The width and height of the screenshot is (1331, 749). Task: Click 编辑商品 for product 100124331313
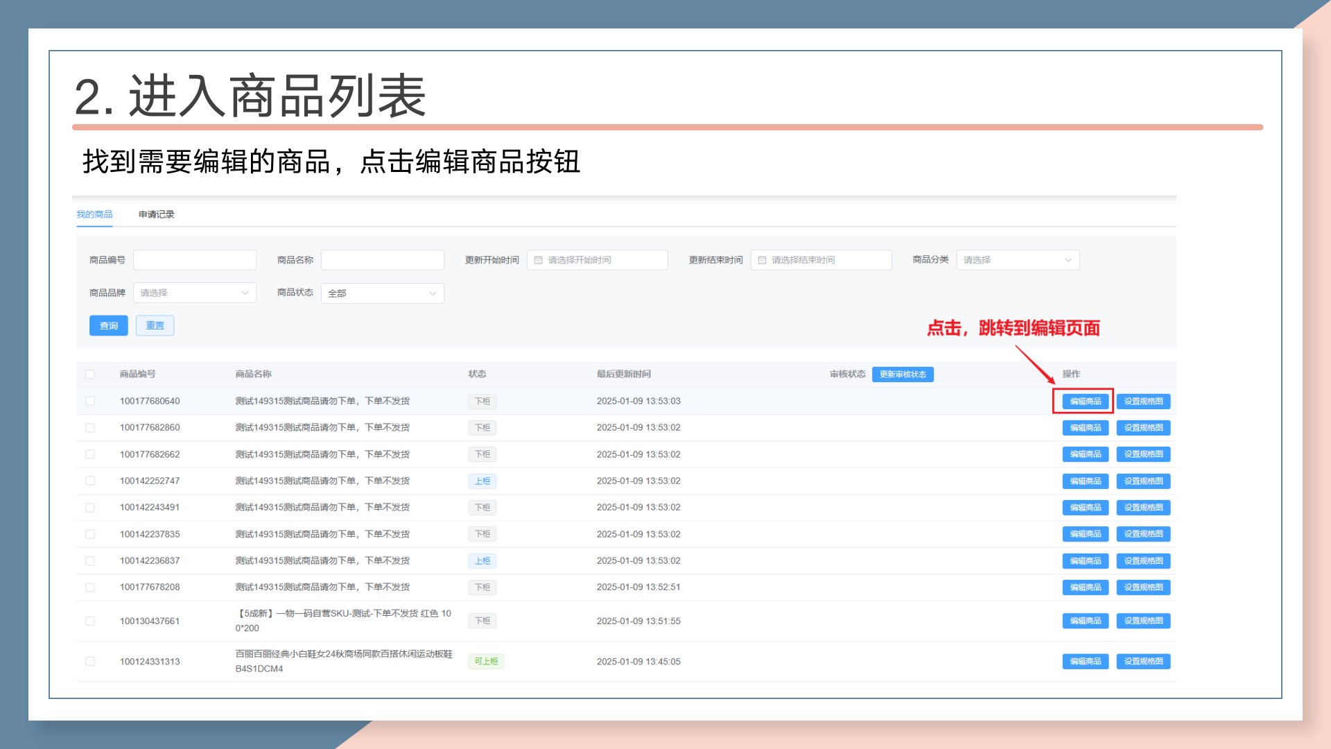pos(1085,662)
